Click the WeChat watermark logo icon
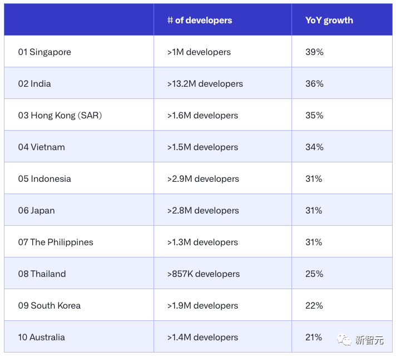 pos(345,339)
